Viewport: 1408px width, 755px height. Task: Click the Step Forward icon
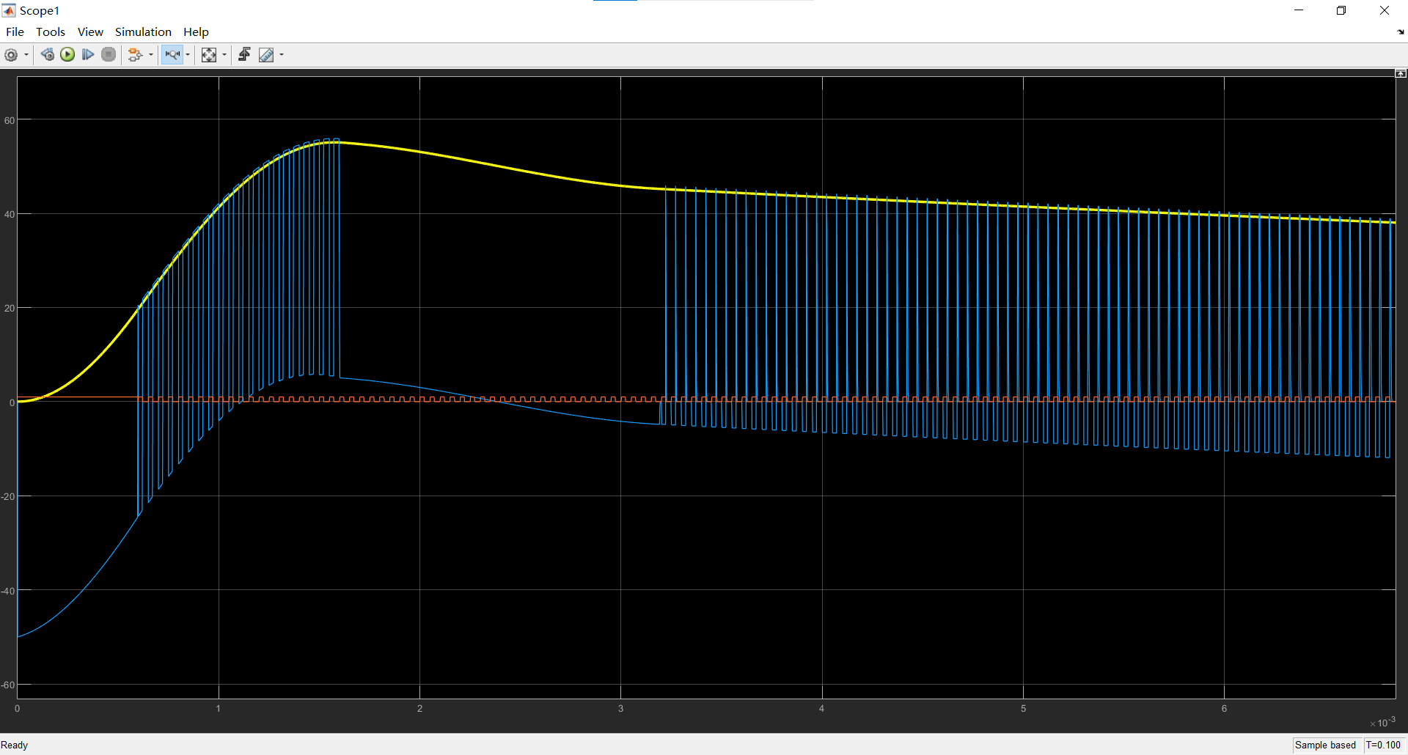88,55
